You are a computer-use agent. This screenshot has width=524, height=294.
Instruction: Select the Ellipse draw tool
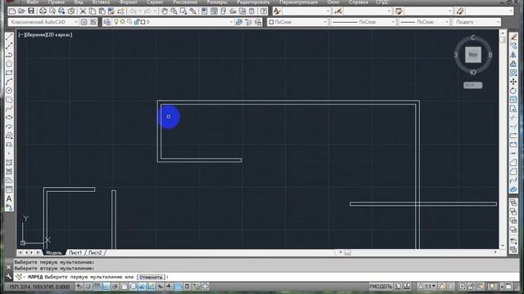pos(9,118)
